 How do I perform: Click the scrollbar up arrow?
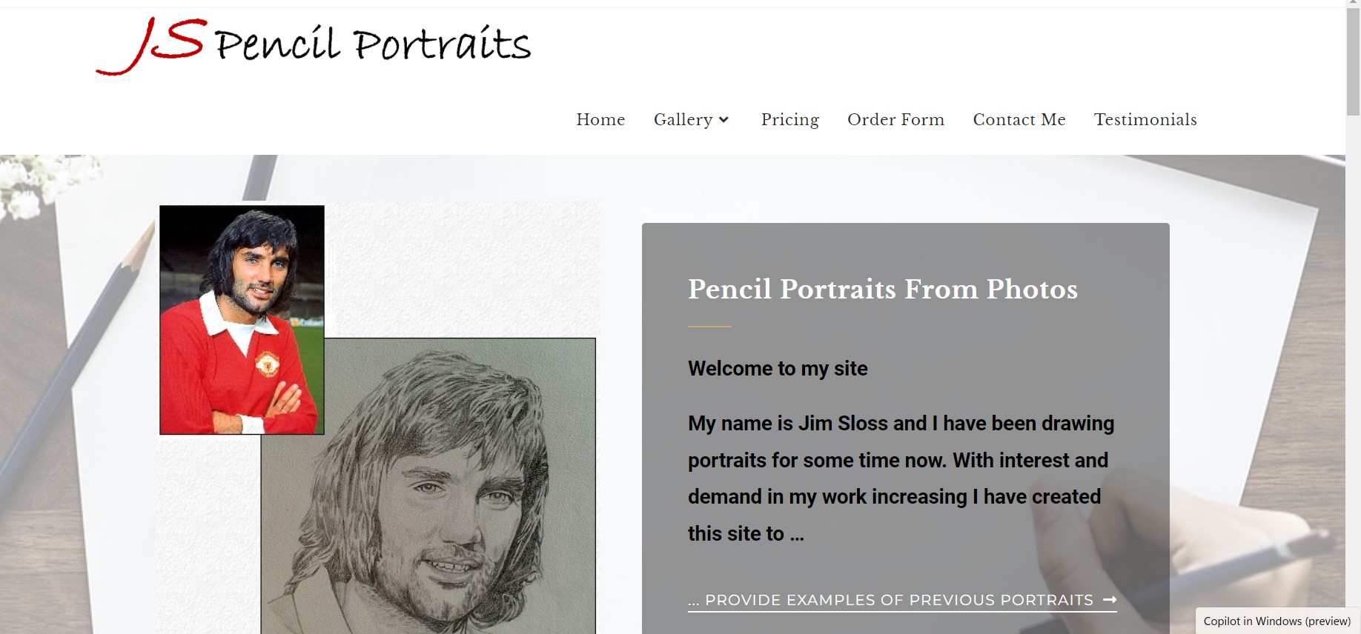[1353, 4]
